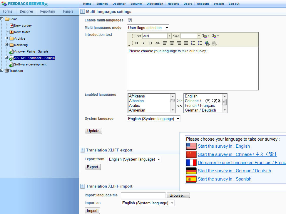Center align text in the editor
Screen dimensions: 286x214
coord(172,43)
